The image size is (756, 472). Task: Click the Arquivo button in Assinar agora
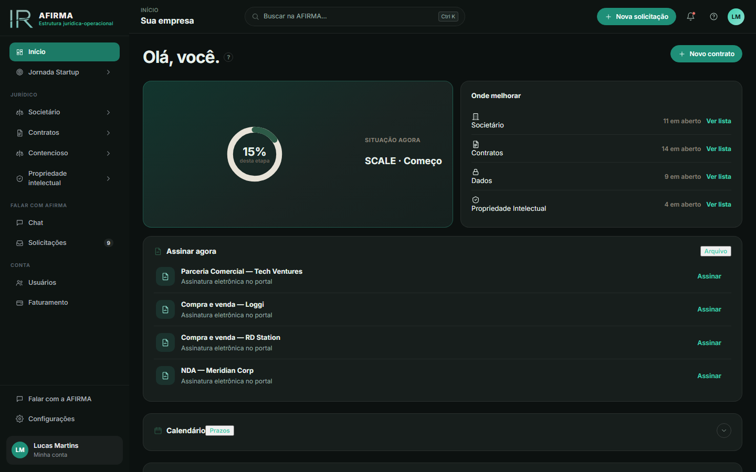[x=716, y=251]
